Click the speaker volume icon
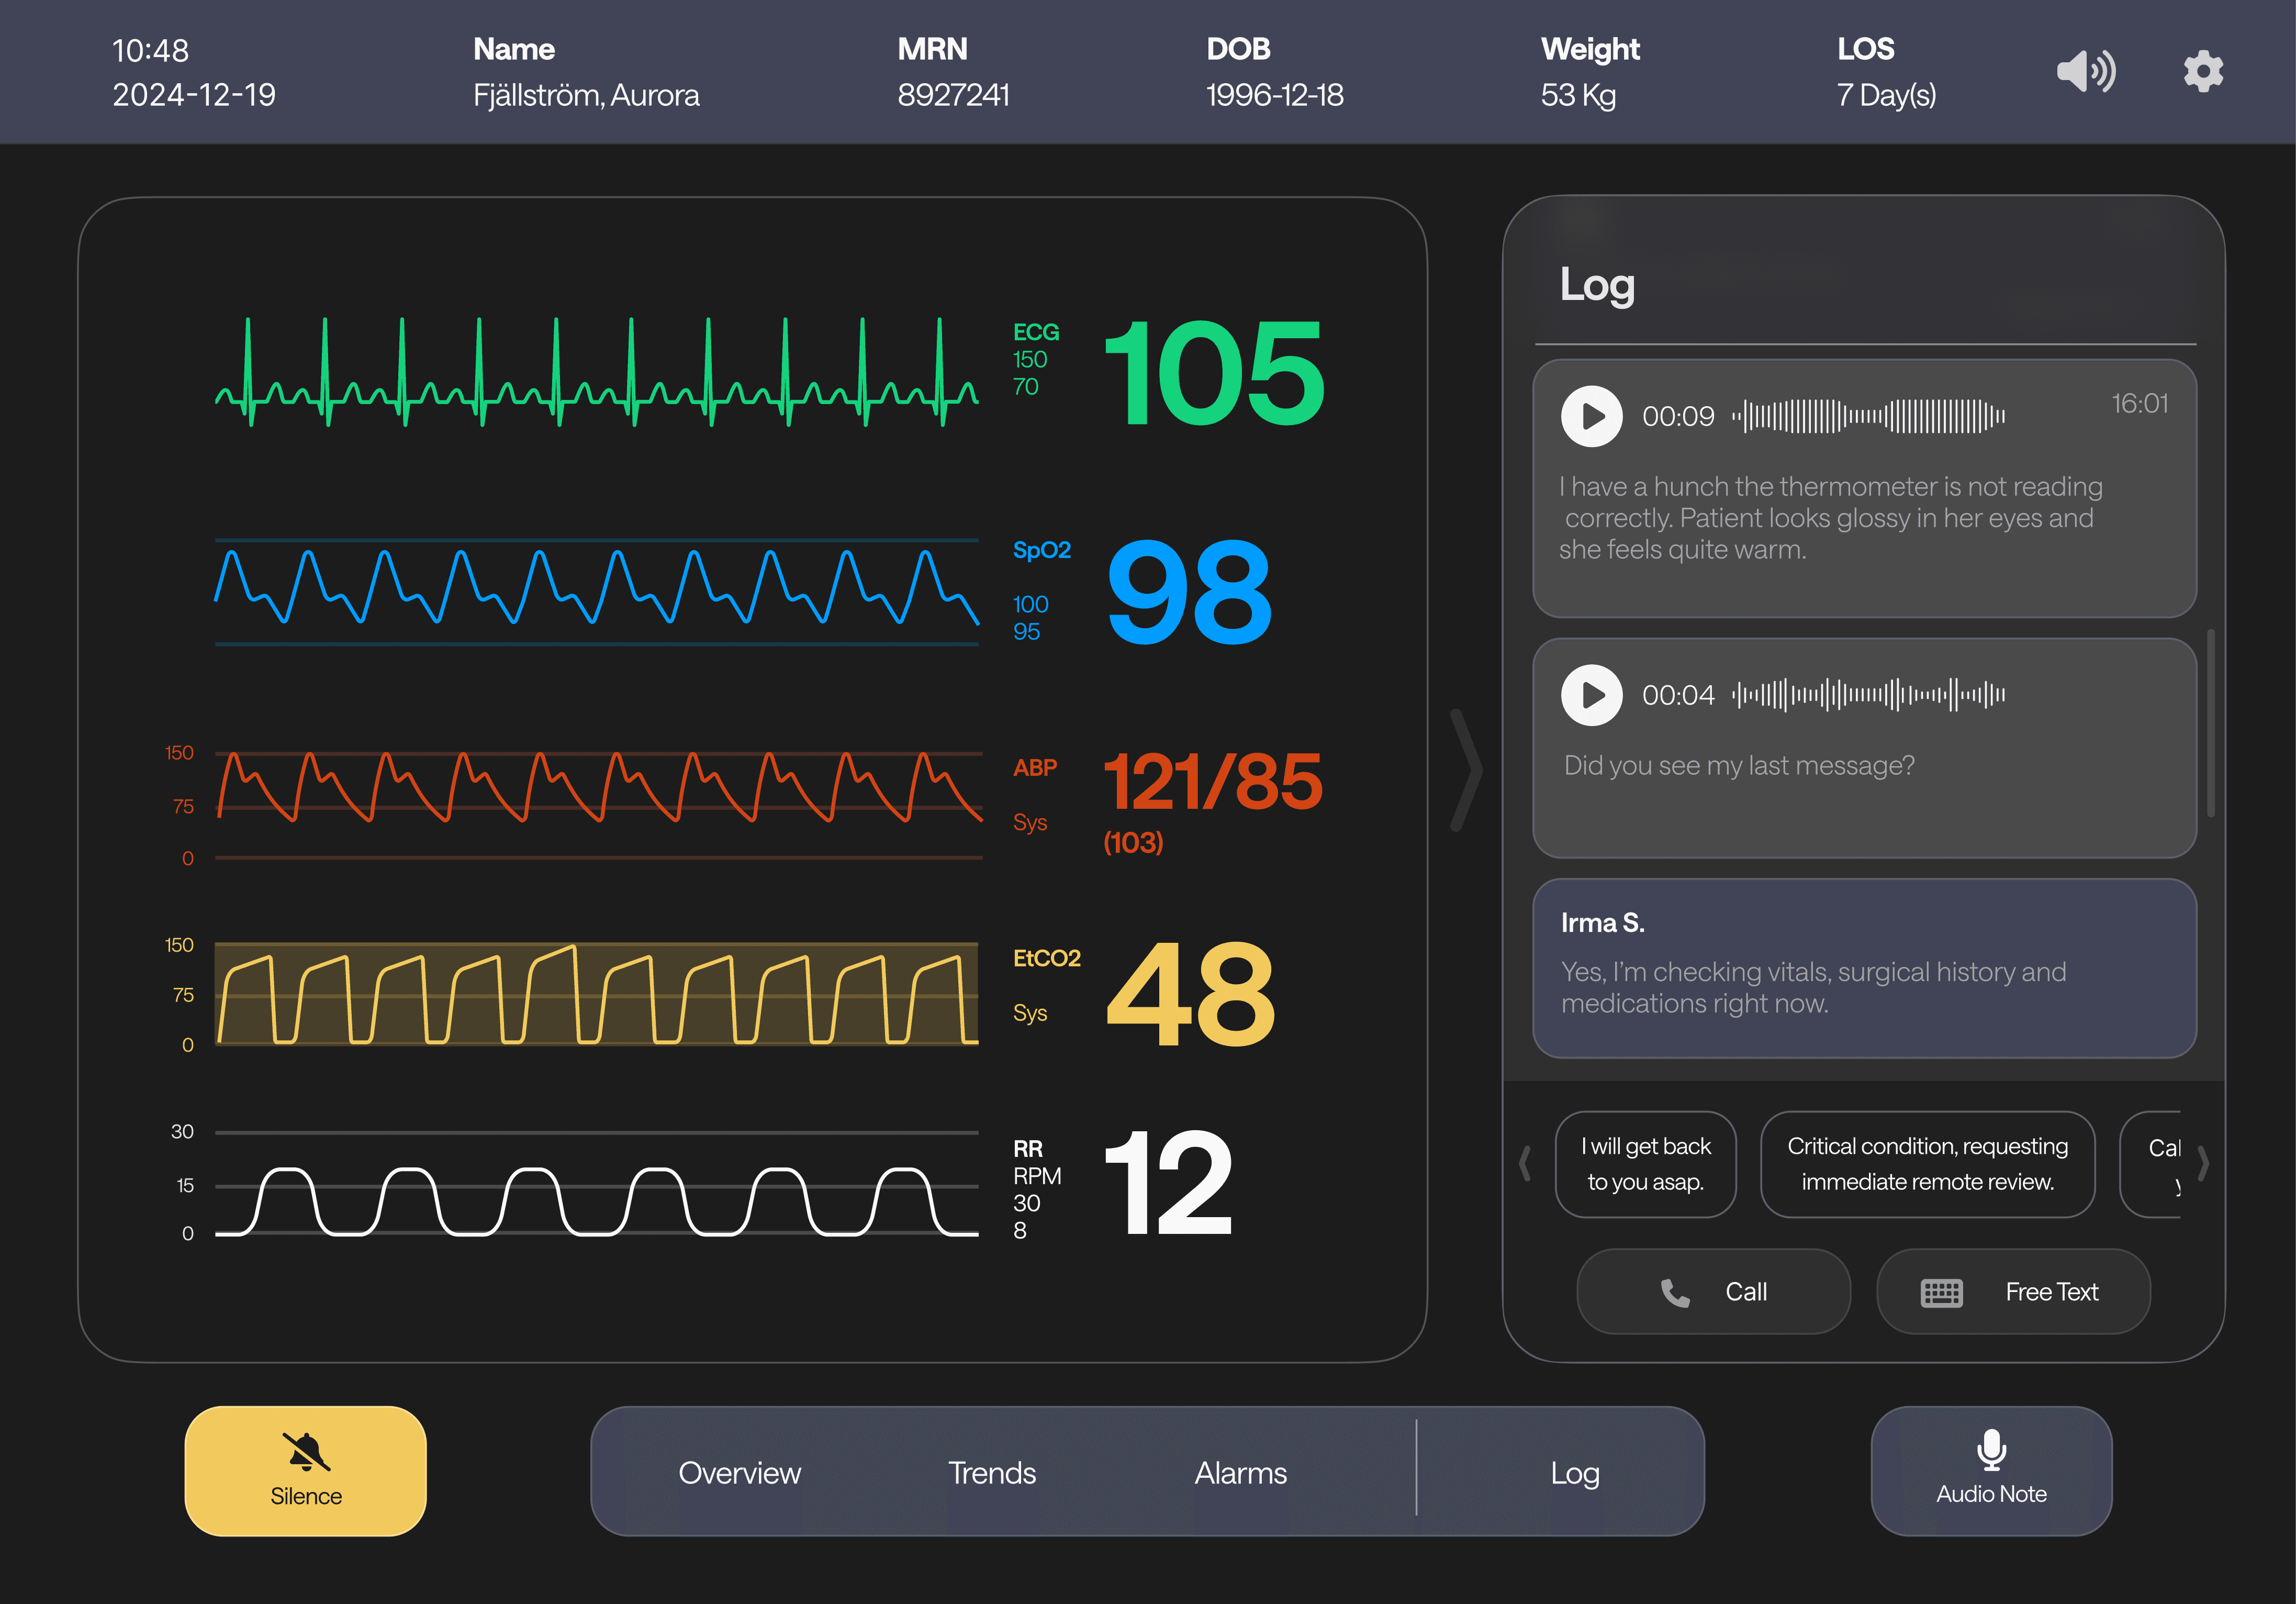The width and height of the screenshot is (2296, 1604). [2085, 71]
